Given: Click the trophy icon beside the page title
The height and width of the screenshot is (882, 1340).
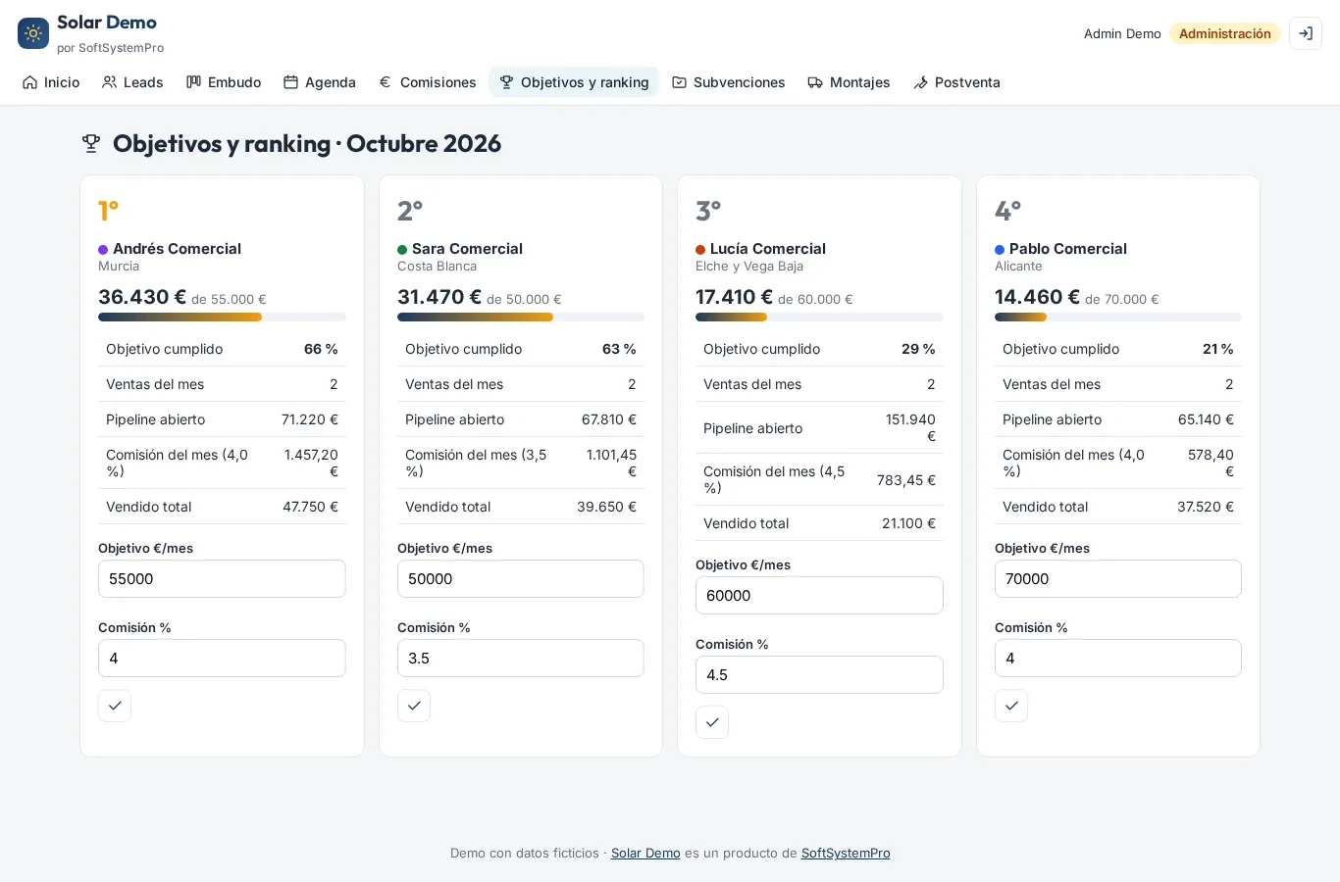Looking at the screenshot, I should (x=91, y=144).
